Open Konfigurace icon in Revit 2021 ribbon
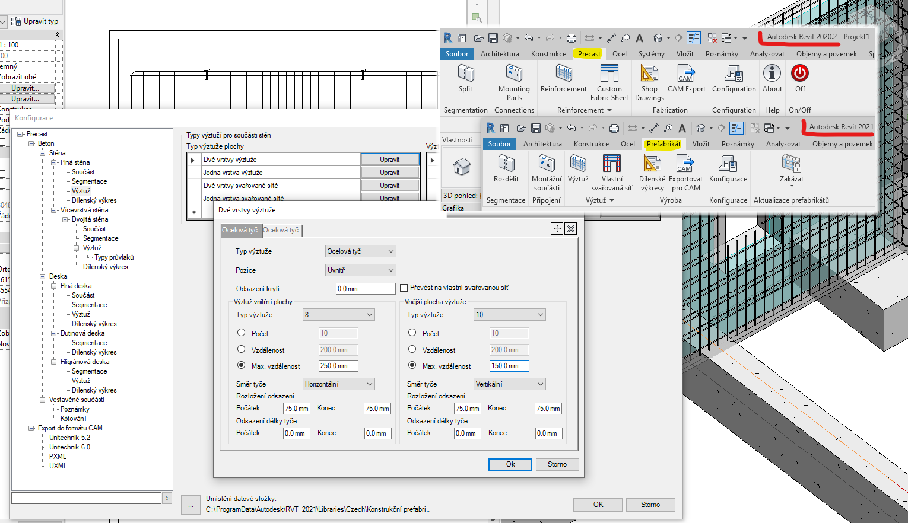Screen dimensions: 908x523 [x=728, y=163]
